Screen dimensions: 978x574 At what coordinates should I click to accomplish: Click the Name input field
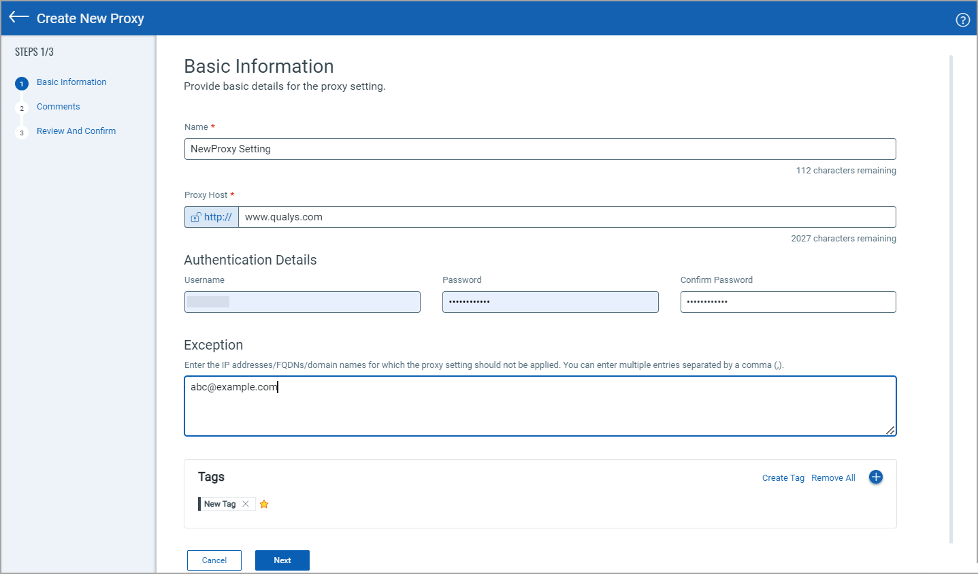(540, 149)
